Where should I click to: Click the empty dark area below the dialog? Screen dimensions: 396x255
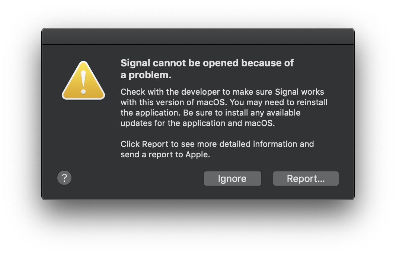[x=198, y=227]
